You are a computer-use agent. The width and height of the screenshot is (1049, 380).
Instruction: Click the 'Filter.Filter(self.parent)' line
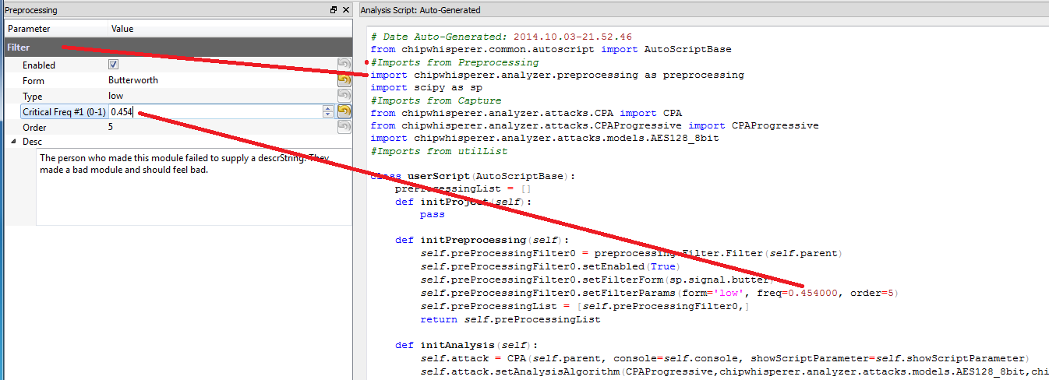click(x=632, y=253)
